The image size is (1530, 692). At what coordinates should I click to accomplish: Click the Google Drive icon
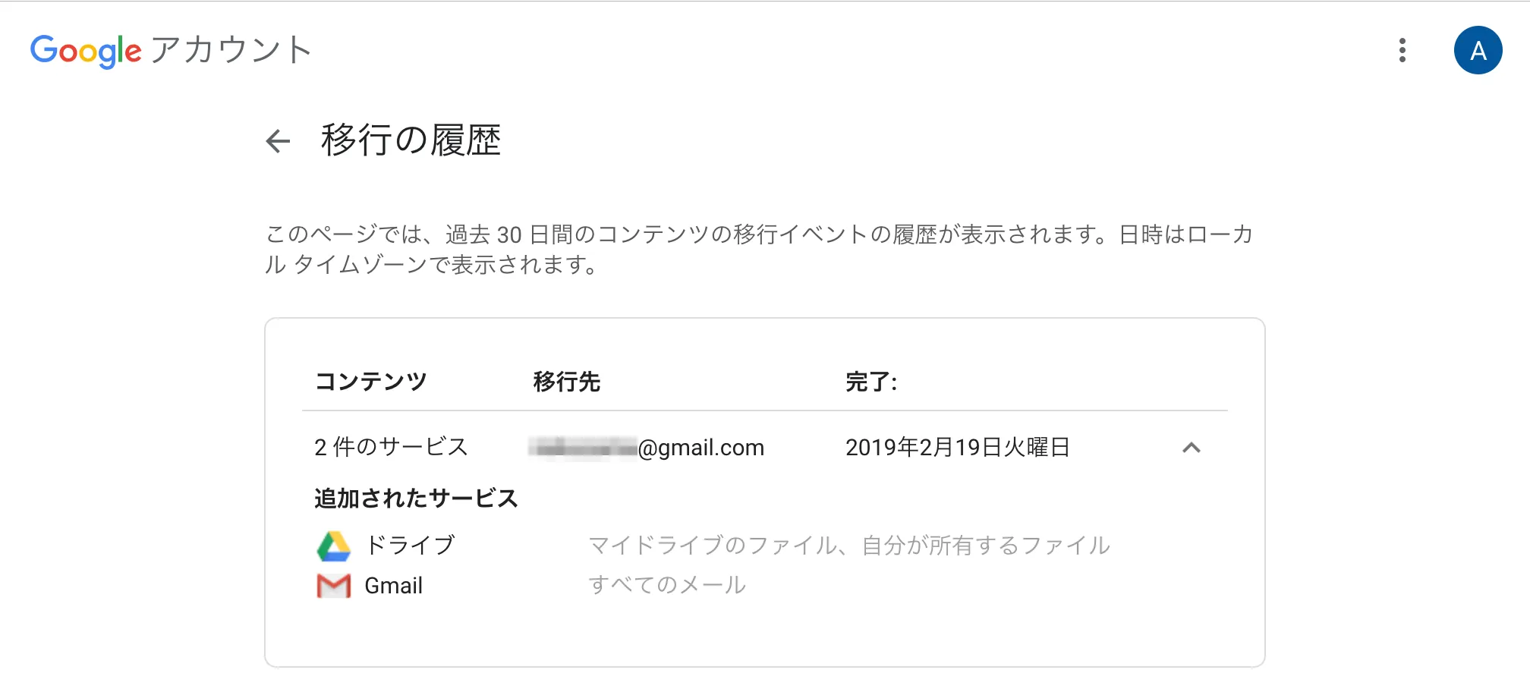coord(334,546)
